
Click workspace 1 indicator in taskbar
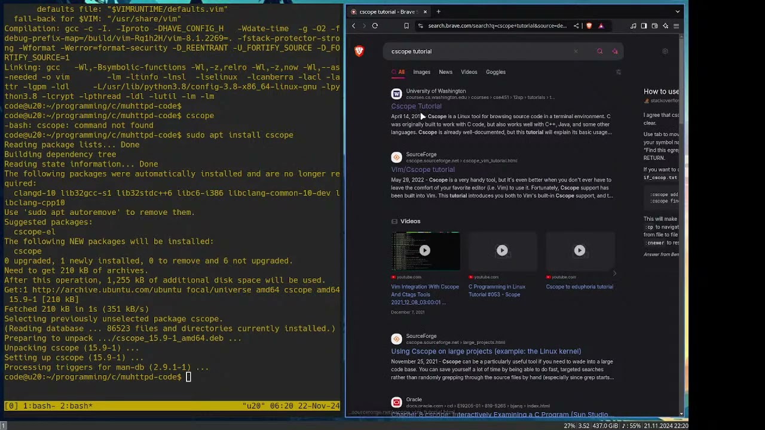coord(3,426)
